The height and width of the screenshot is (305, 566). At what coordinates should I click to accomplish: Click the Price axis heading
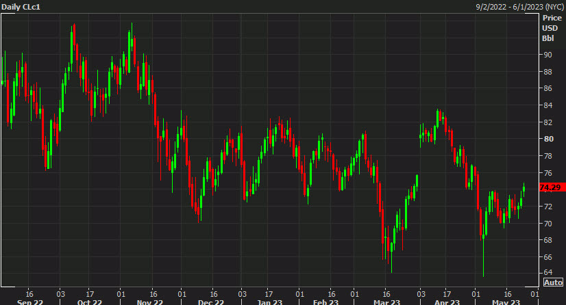(552, 18)
